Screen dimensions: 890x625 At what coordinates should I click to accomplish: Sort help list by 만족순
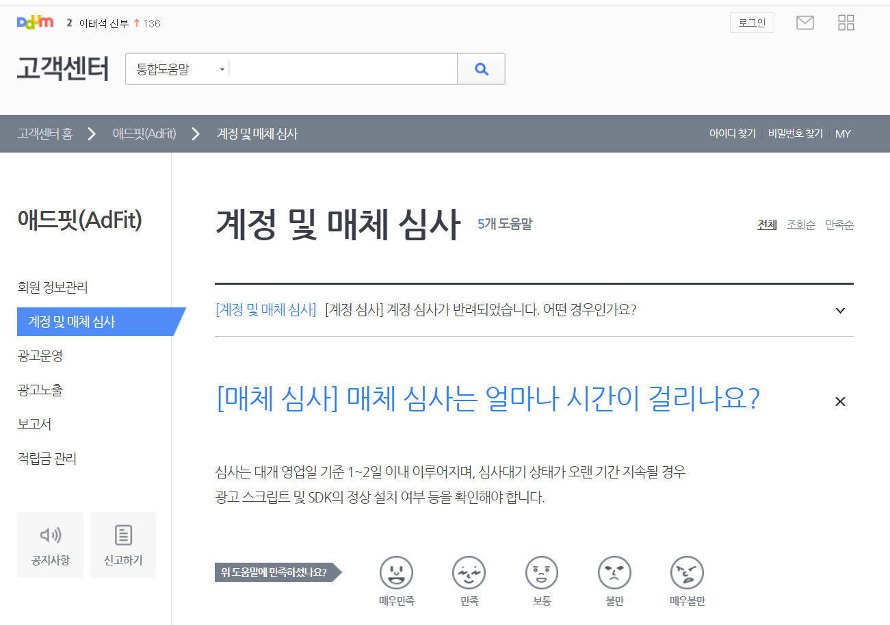click(x=839, y=225)
